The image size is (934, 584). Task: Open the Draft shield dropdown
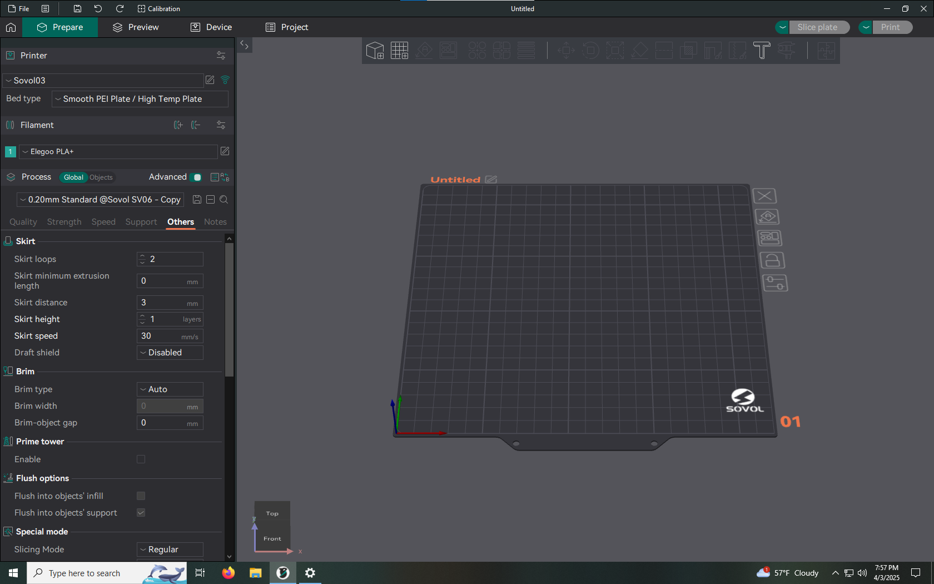click(x=170, y=353)
